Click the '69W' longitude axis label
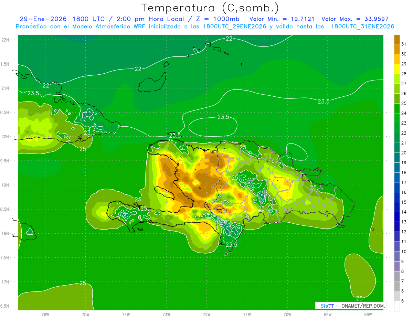Viewport: 413px width, 319px height. tap(328, 314)
